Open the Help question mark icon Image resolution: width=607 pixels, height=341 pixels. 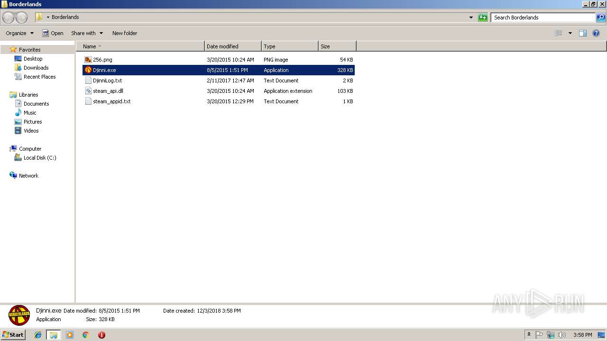click(596, 33)
